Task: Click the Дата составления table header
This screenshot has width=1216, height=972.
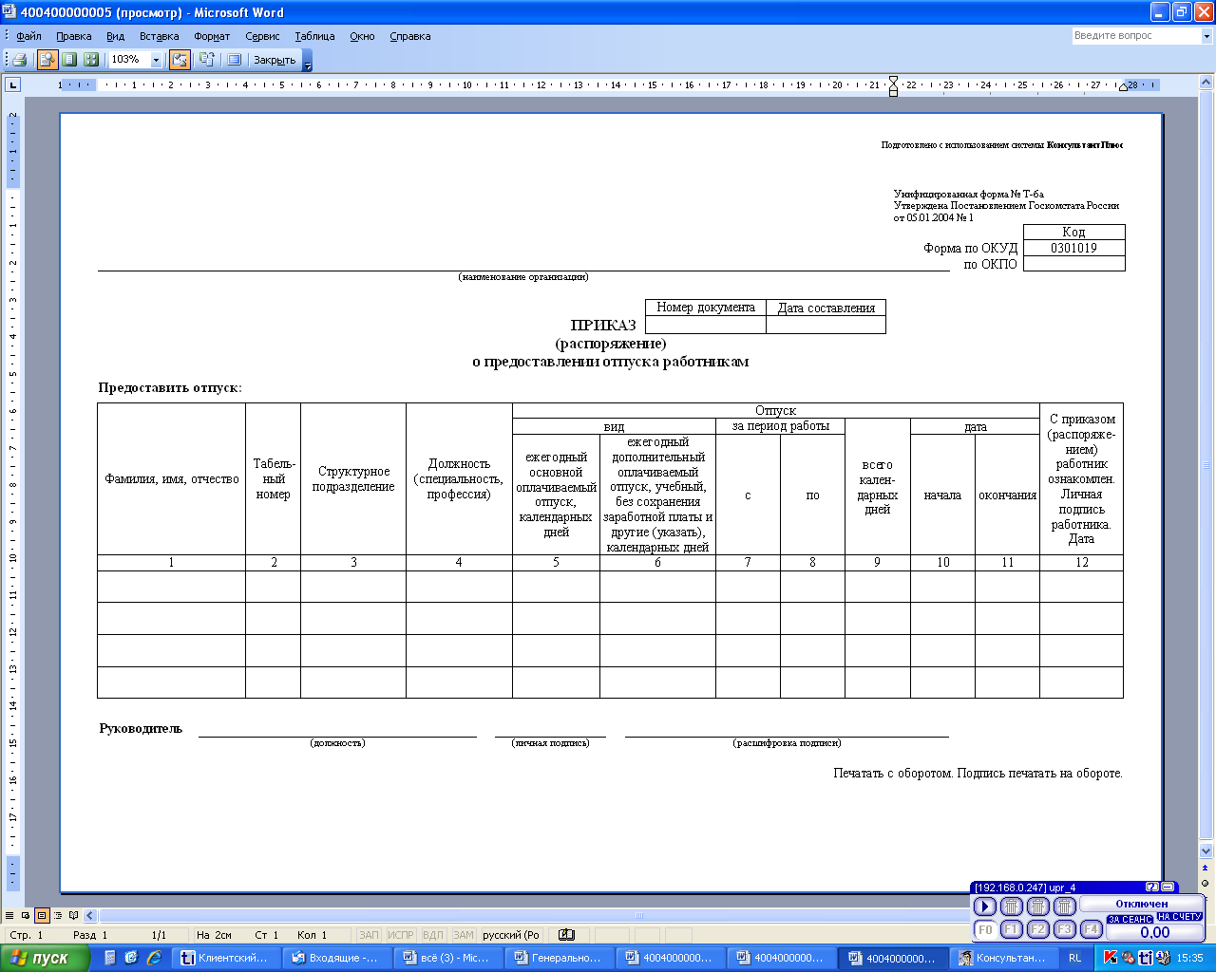Action: pyautogui.click(x=826, y=308)
